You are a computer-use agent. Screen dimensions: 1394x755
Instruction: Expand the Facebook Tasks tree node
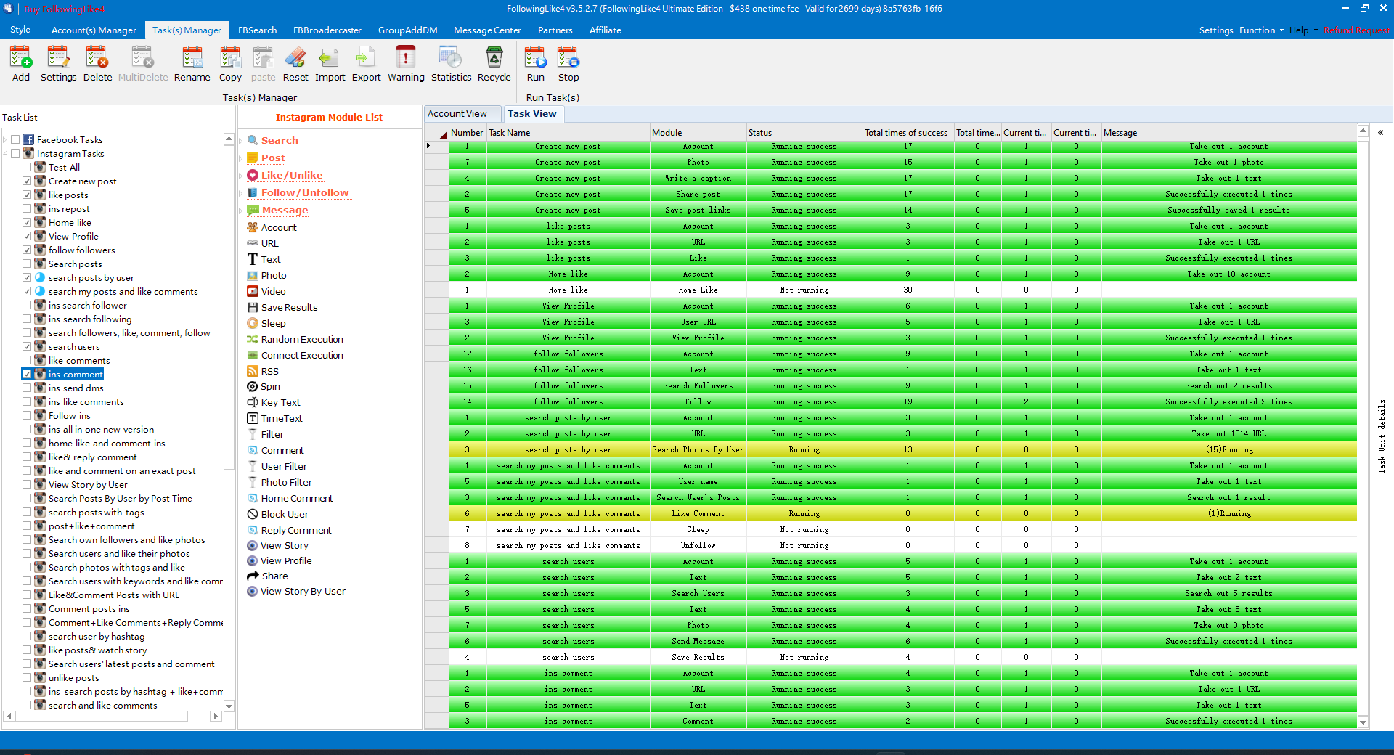pyautogui.click(x=5, y=139)
